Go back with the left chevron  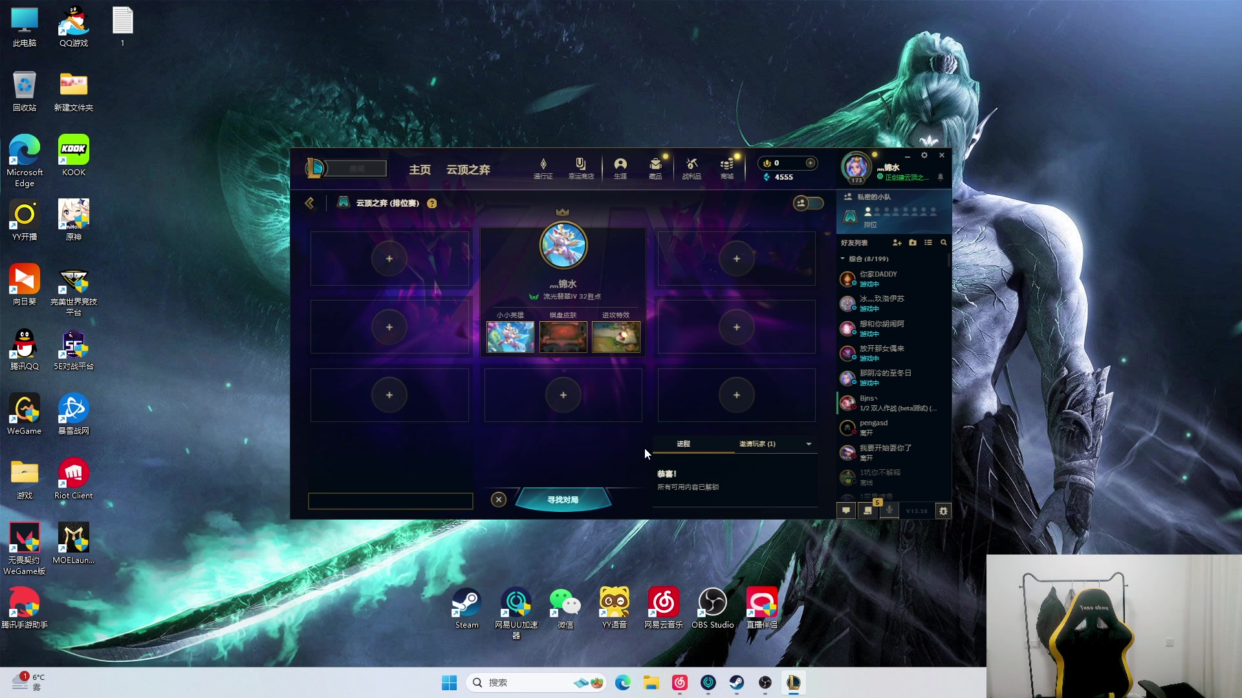[309, 203]
